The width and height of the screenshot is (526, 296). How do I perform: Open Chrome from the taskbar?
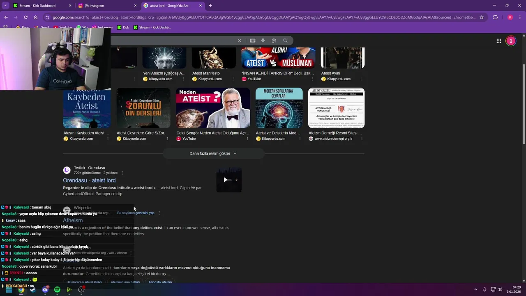[21, 289]
